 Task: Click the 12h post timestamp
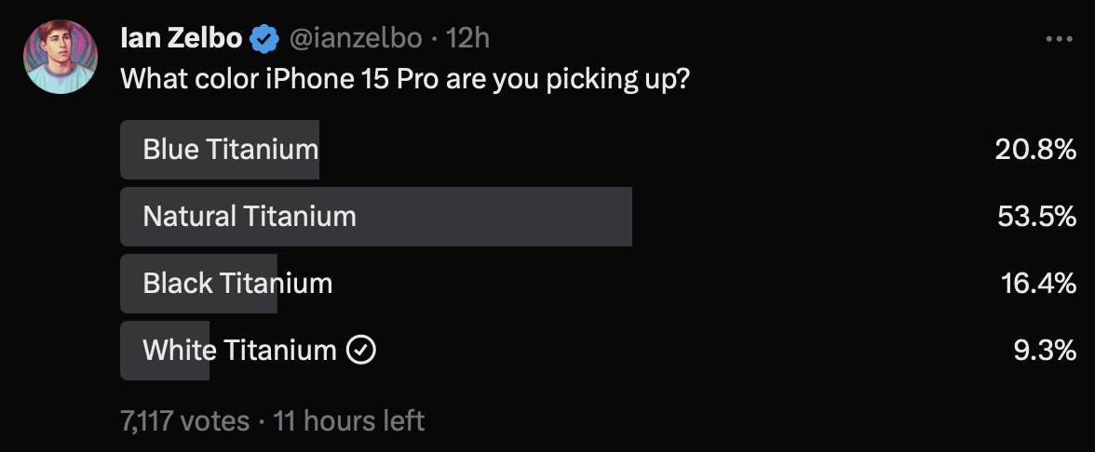coord(468,38)
